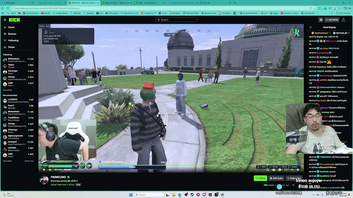Switch to Stream - Kick Dashboard tab
The width and height of the screenshot is (353, 198).
[149, 3]
